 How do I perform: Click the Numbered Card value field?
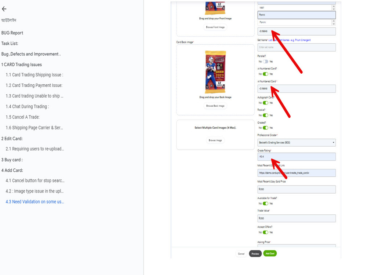[297, 89]
